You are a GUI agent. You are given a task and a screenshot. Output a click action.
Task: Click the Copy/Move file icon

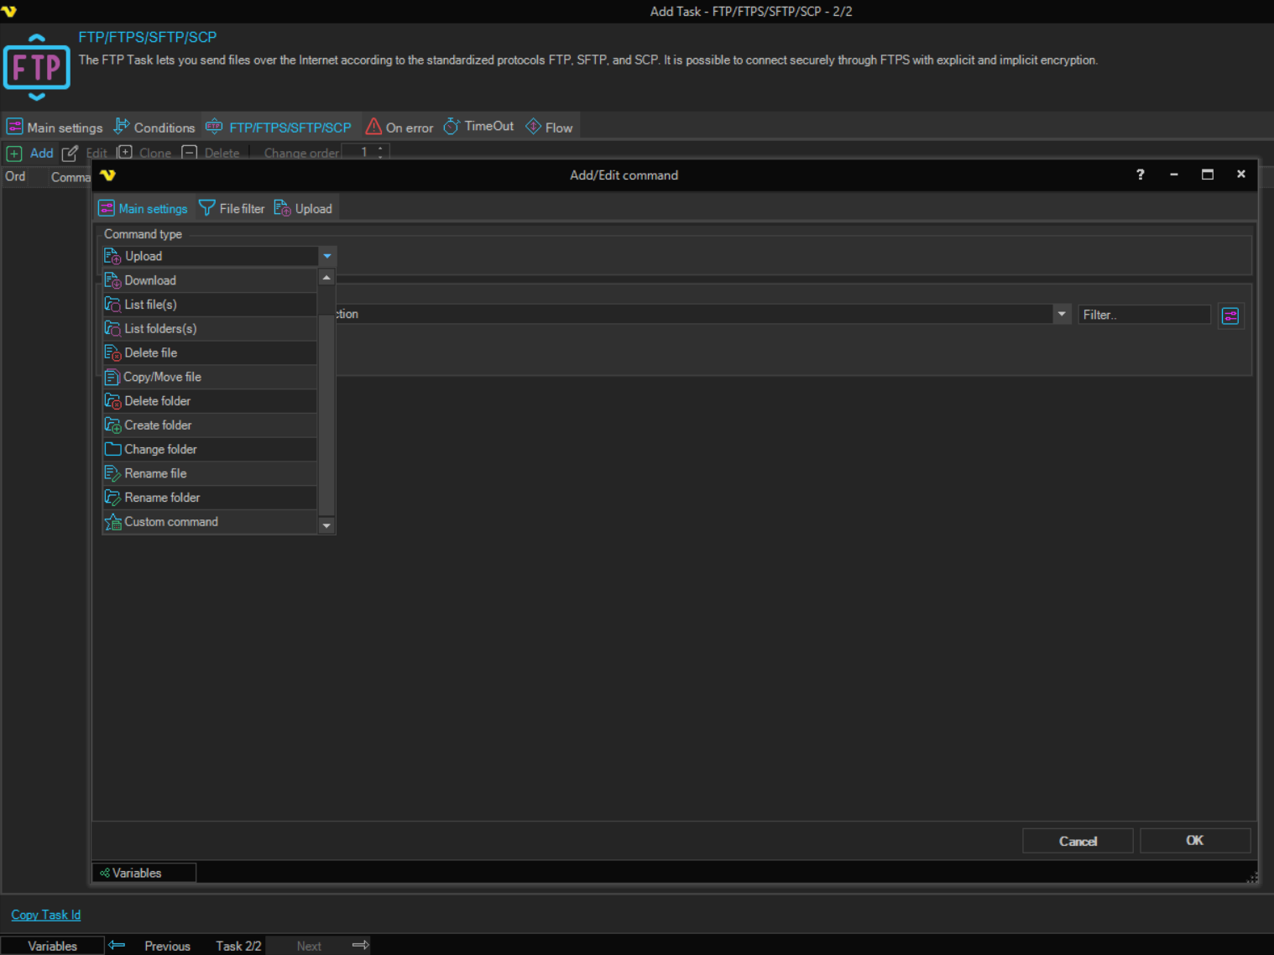coord(112,378)
